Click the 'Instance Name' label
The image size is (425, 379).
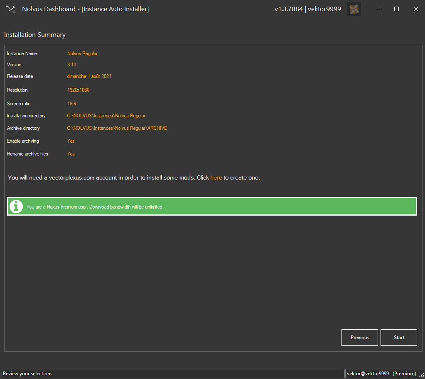pyautogui.click(x=22, y=53)
